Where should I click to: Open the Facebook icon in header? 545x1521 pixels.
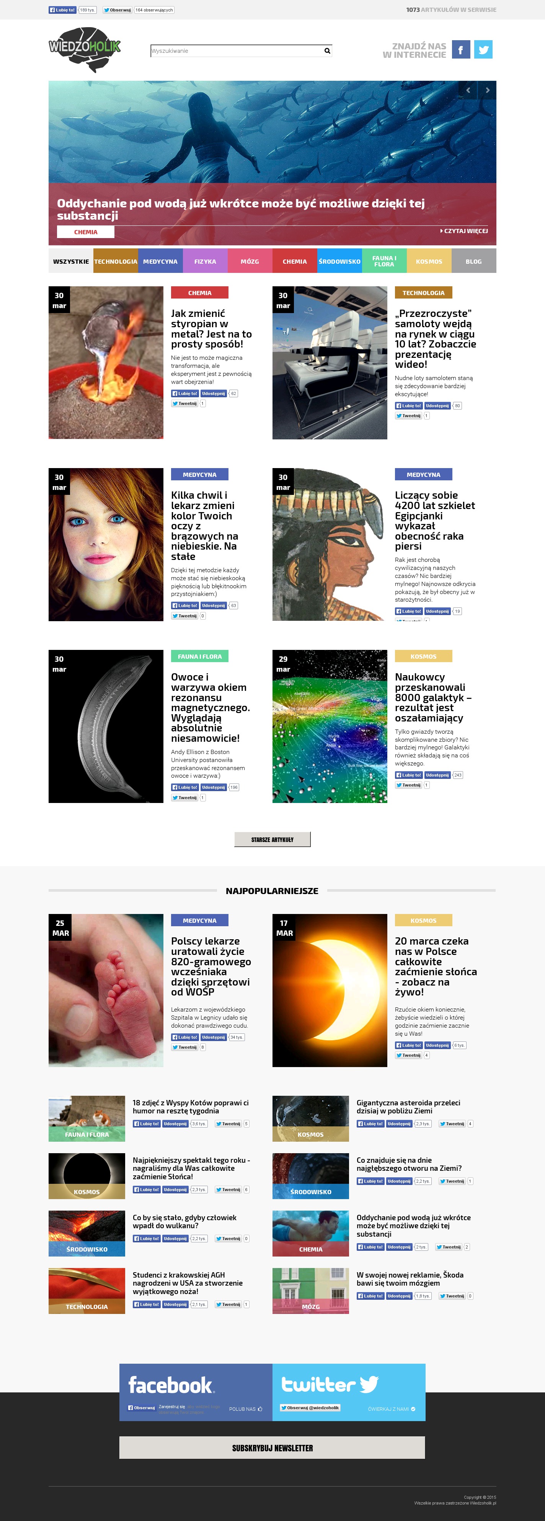coord(460,50)
